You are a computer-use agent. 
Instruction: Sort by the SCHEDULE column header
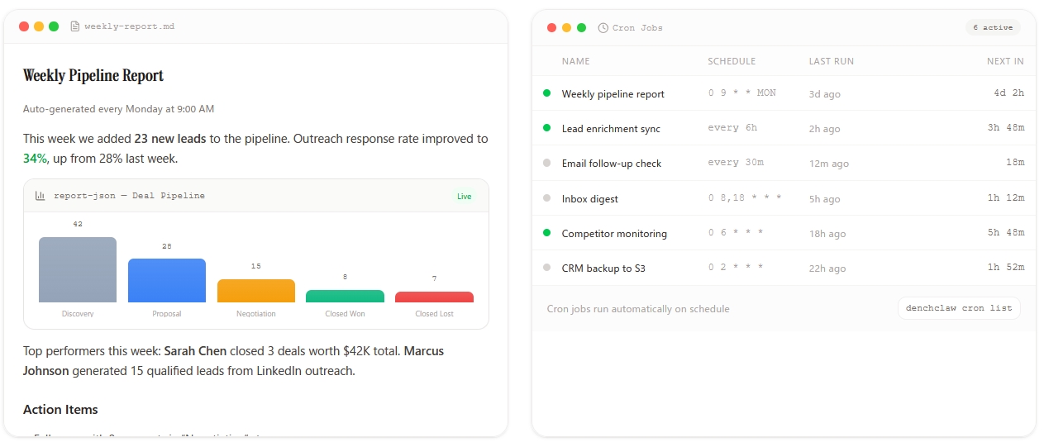pos(732,61)
